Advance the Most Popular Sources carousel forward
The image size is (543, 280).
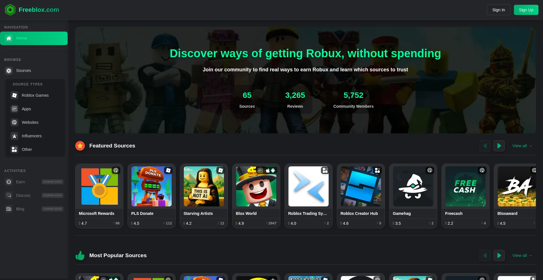tap(499, 255)
